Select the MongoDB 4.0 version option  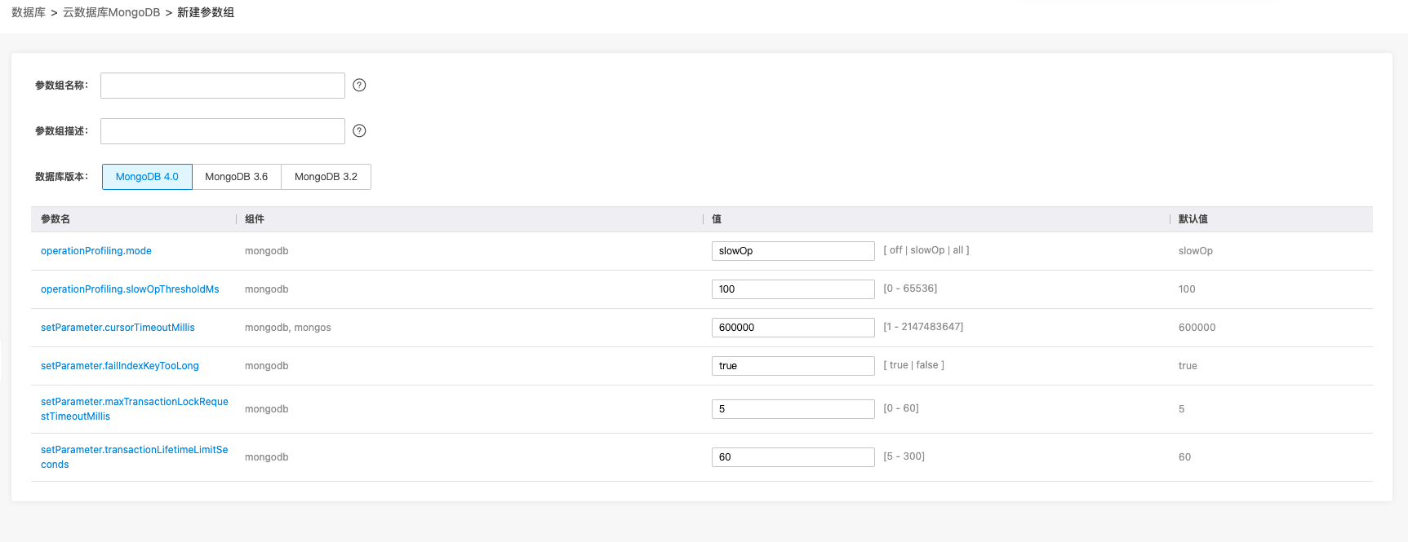(x=147, y=177)
